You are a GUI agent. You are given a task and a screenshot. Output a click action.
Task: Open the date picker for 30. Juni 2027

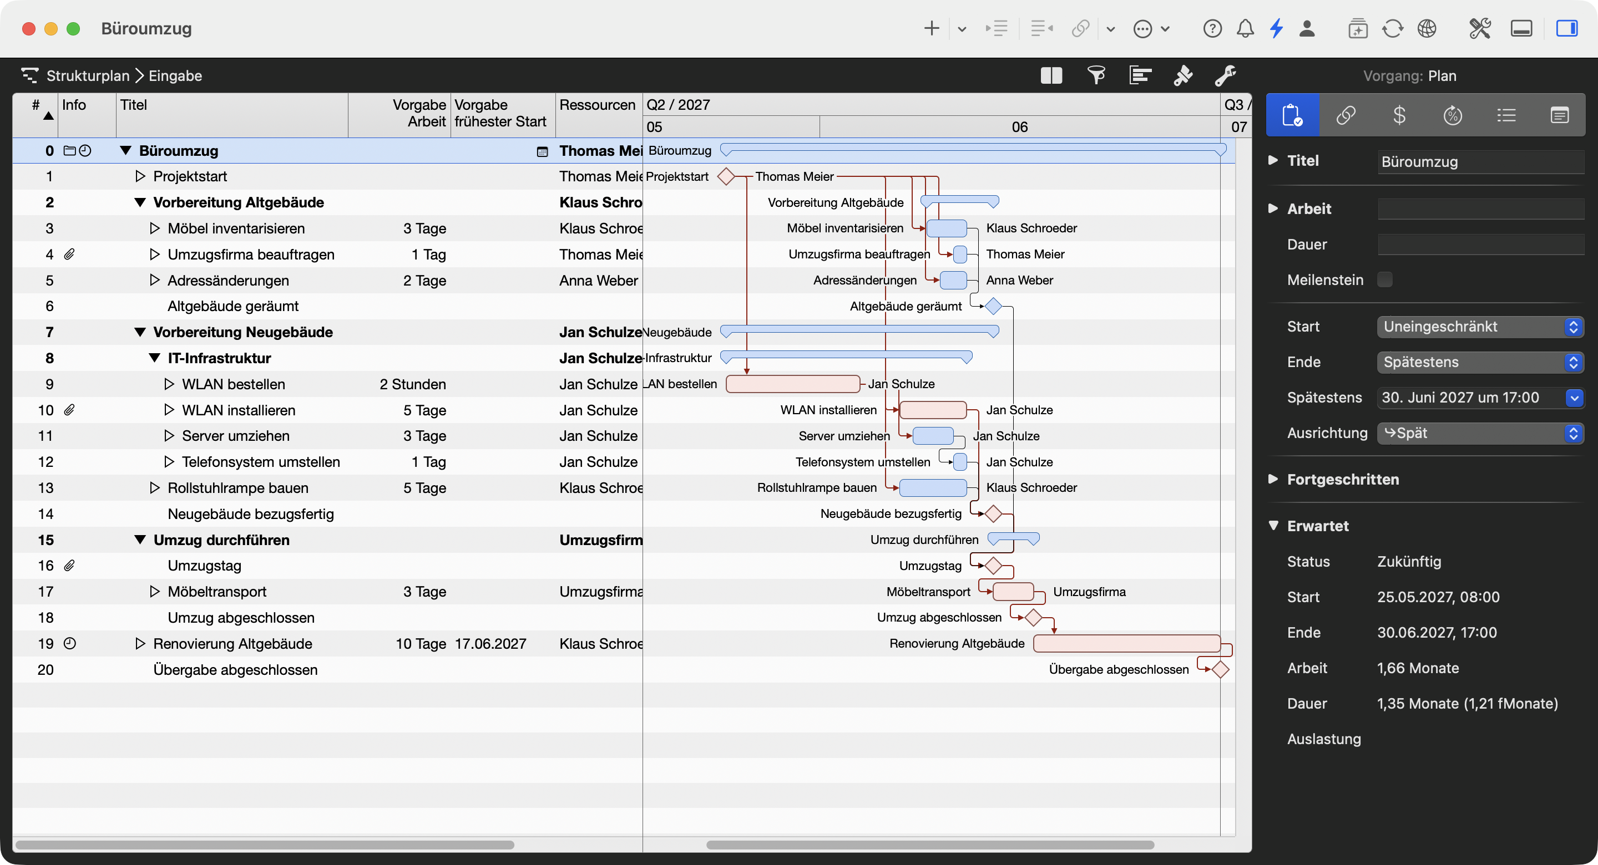[x=1574, y=398]
